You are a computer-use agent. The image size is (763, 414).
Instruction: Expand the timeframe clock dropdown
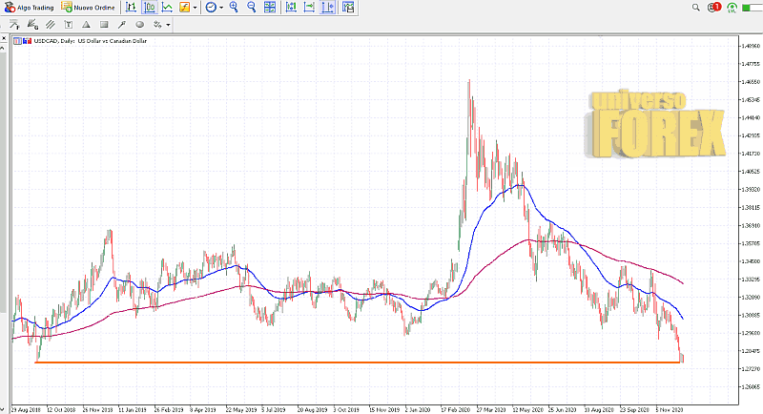(x=221, y=7)
